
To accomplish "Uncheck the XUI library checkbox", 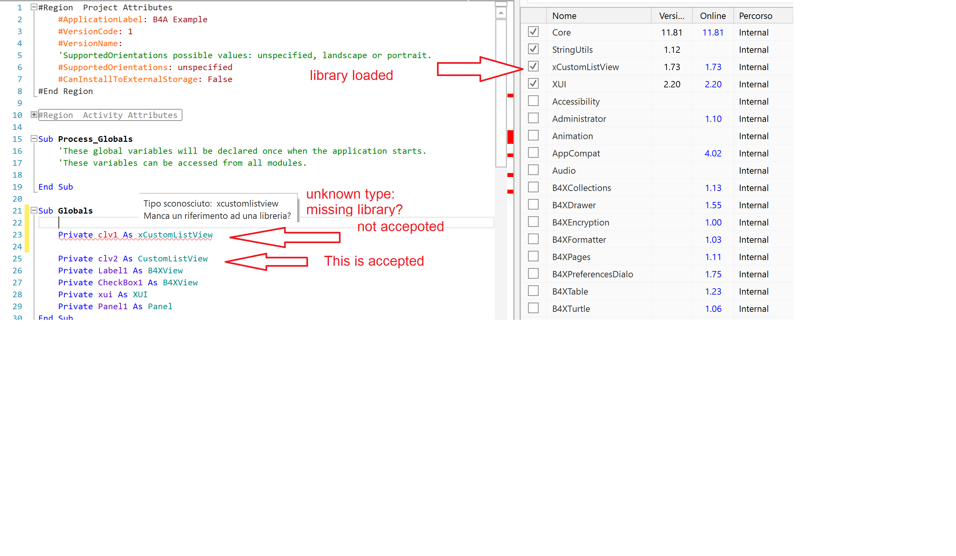I will tap(533, 83).
